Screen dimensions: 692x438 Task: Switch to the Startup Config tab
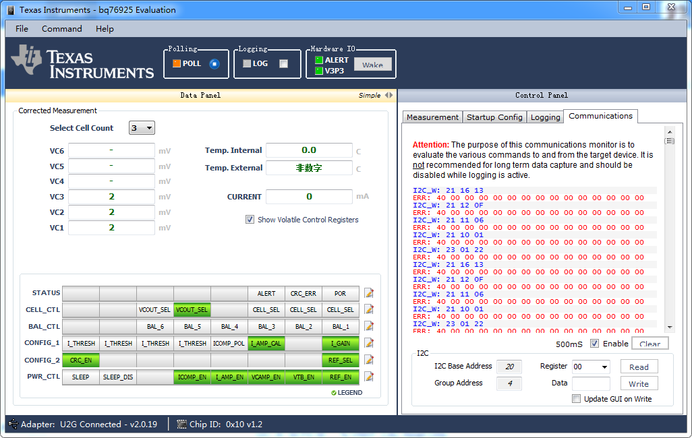point(494,117)
